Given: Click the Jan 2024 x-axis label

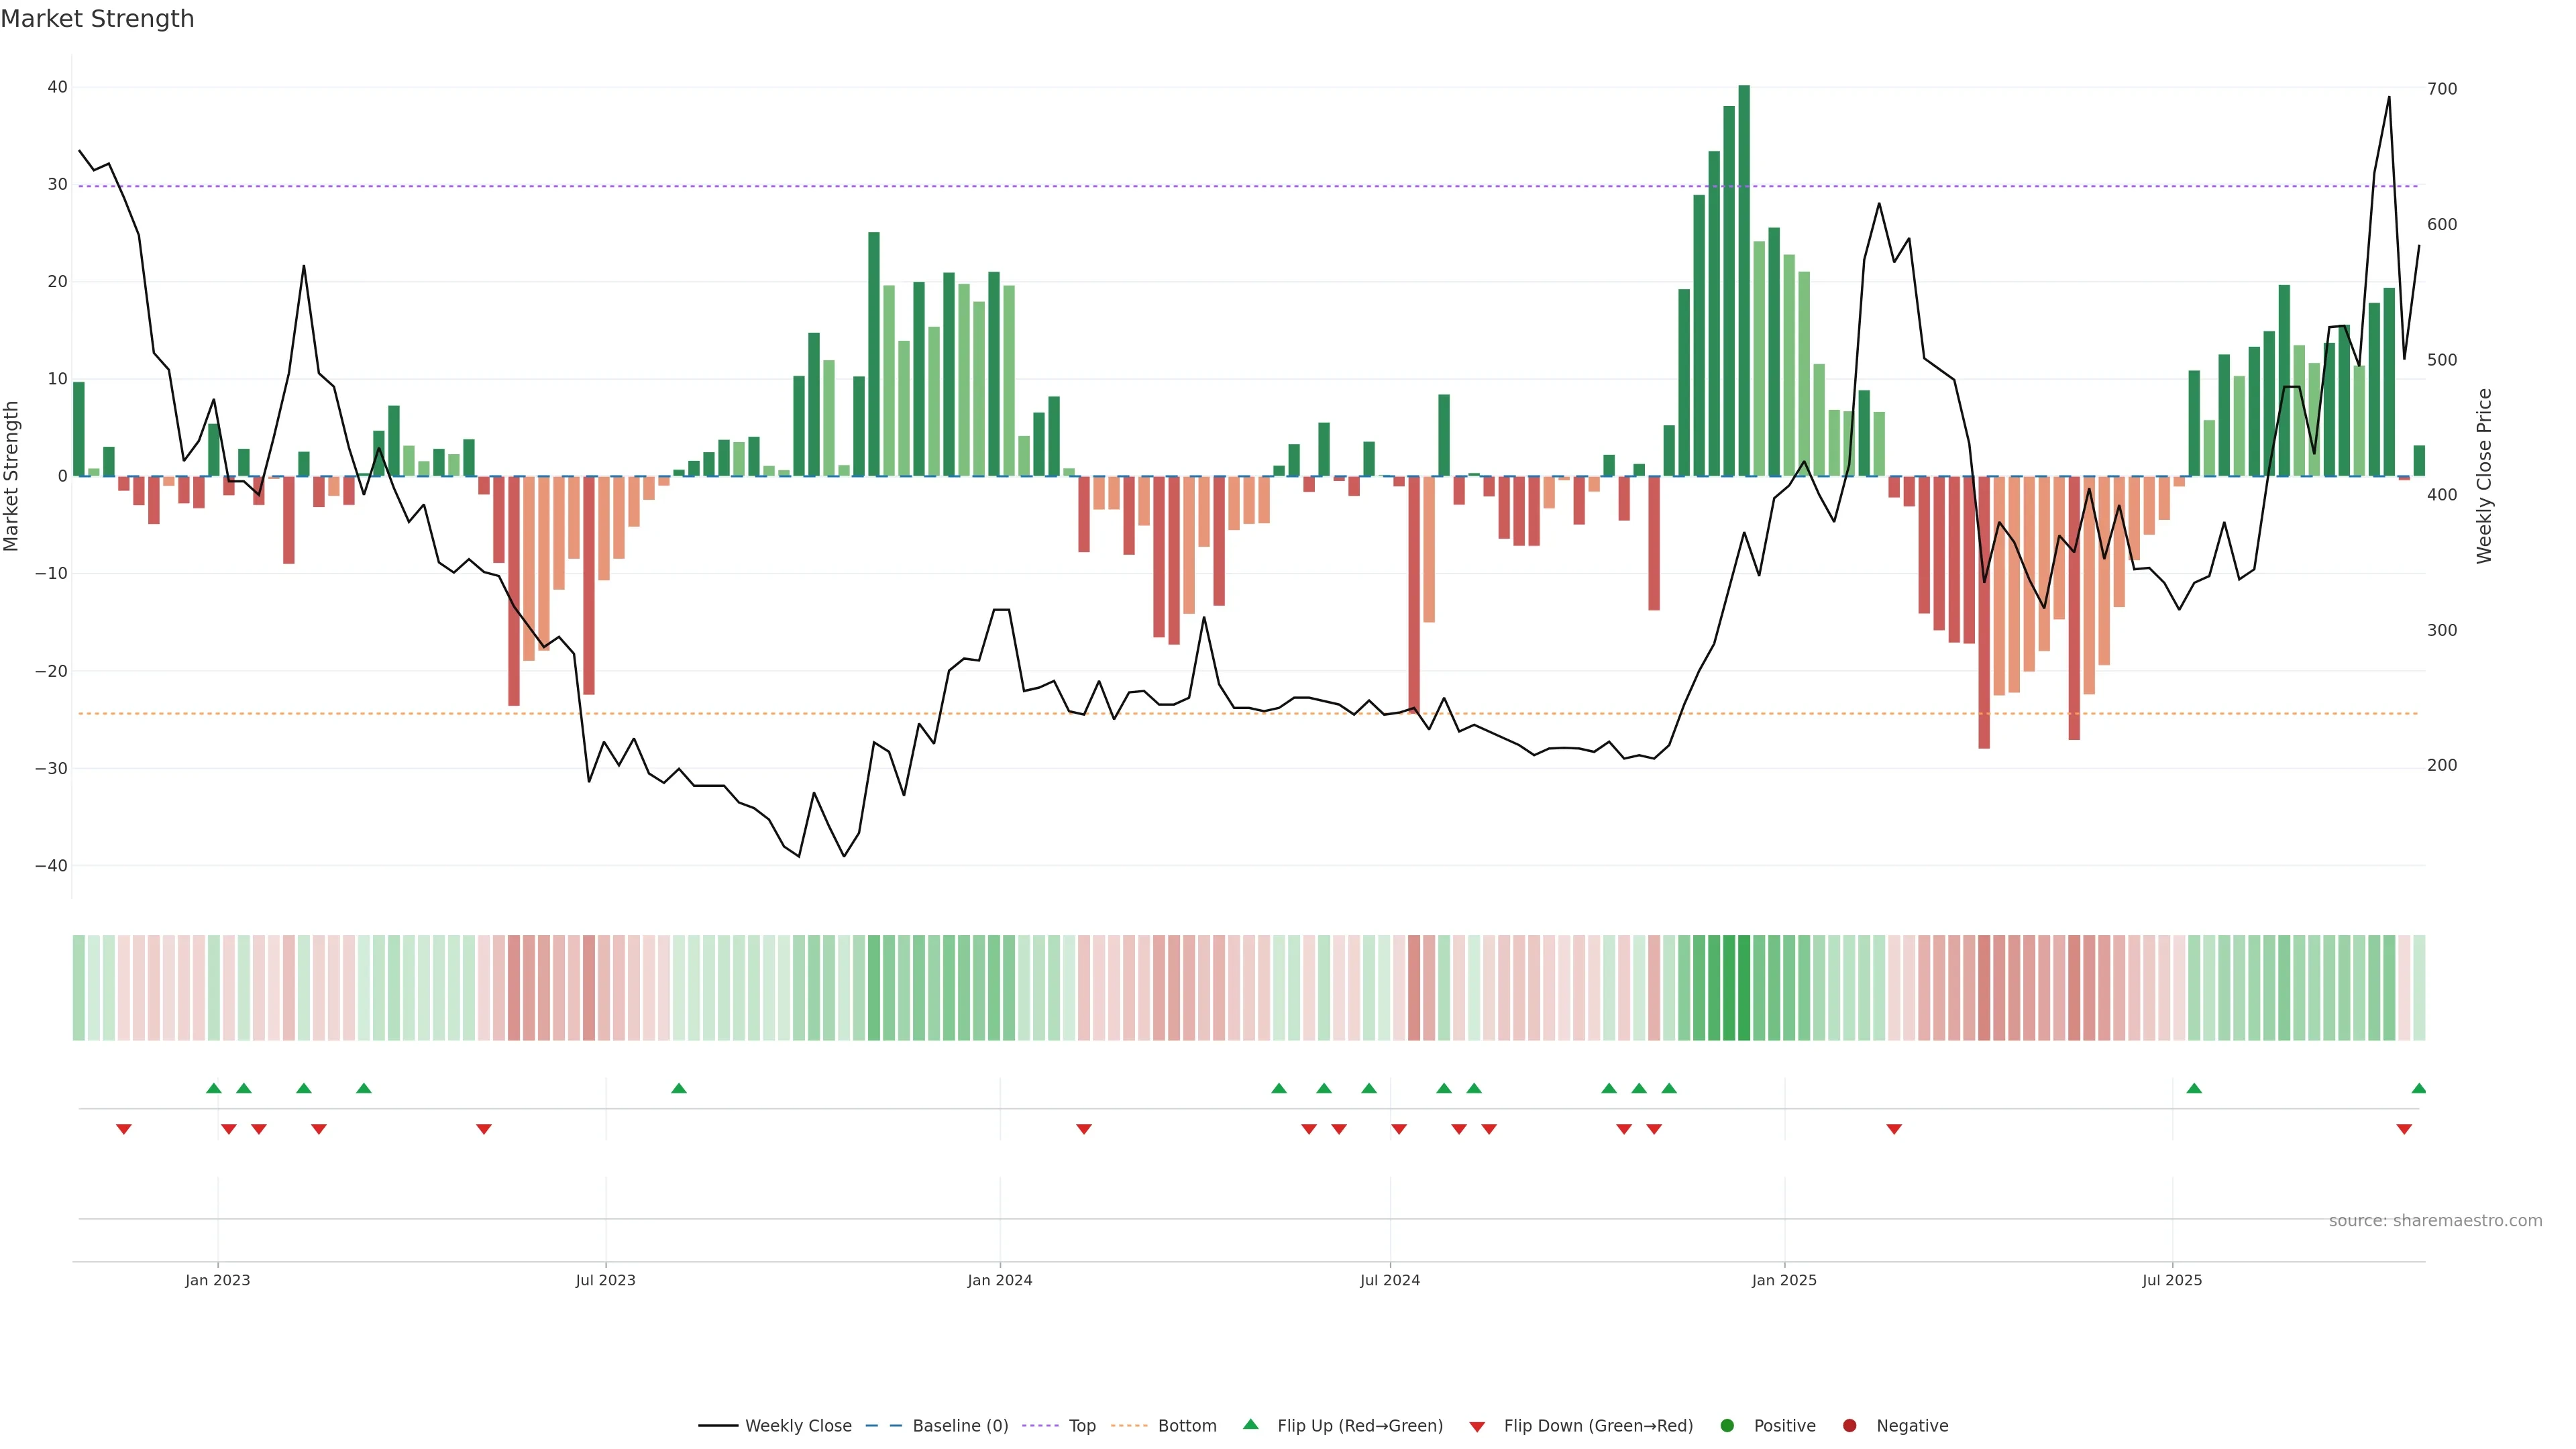Looking at the screenshot, I should pos(999,1280).
